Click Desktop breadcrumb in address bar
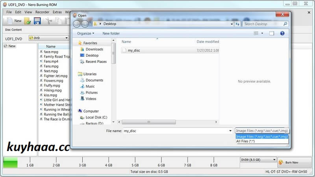Image resolution: width=315 pixels, height=177 pixels. pyautogui.click(x=110, y=24)
